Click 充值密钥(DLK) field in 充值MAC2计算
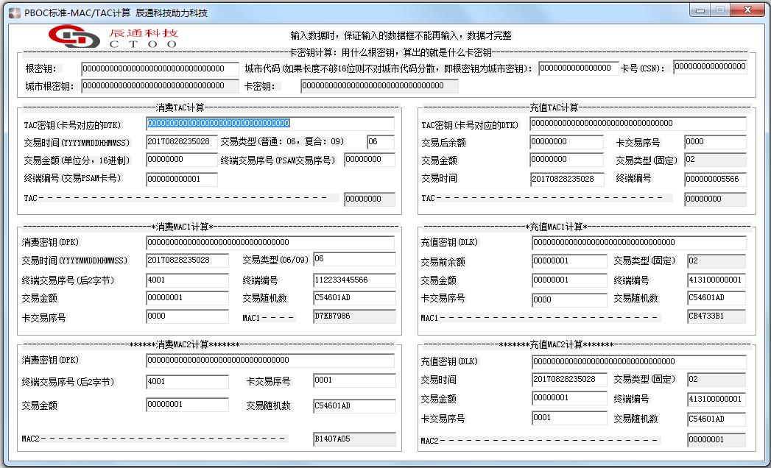Viewport: 771px width, 468px height. tap(639, 362)
